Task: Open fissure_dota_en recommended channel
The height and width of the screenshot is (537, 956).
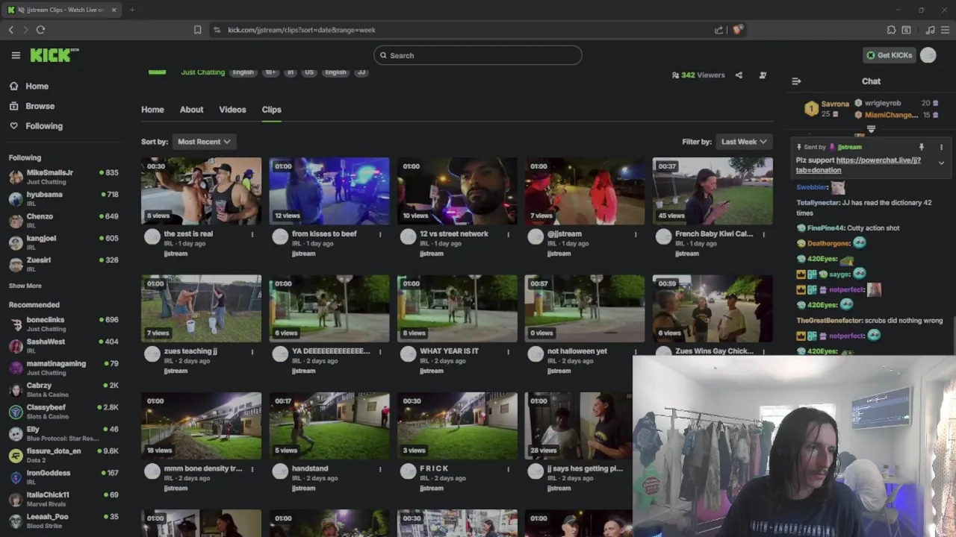Action: [63, 455]
